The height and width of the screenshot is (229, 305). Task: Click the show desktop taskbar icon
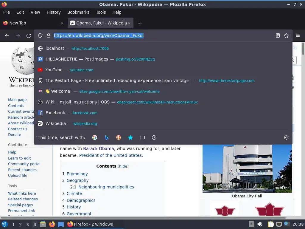(61, 224)
